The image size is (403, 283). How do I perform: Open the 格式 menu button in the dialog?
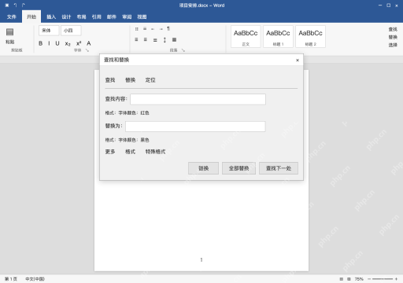coord(130,152)
